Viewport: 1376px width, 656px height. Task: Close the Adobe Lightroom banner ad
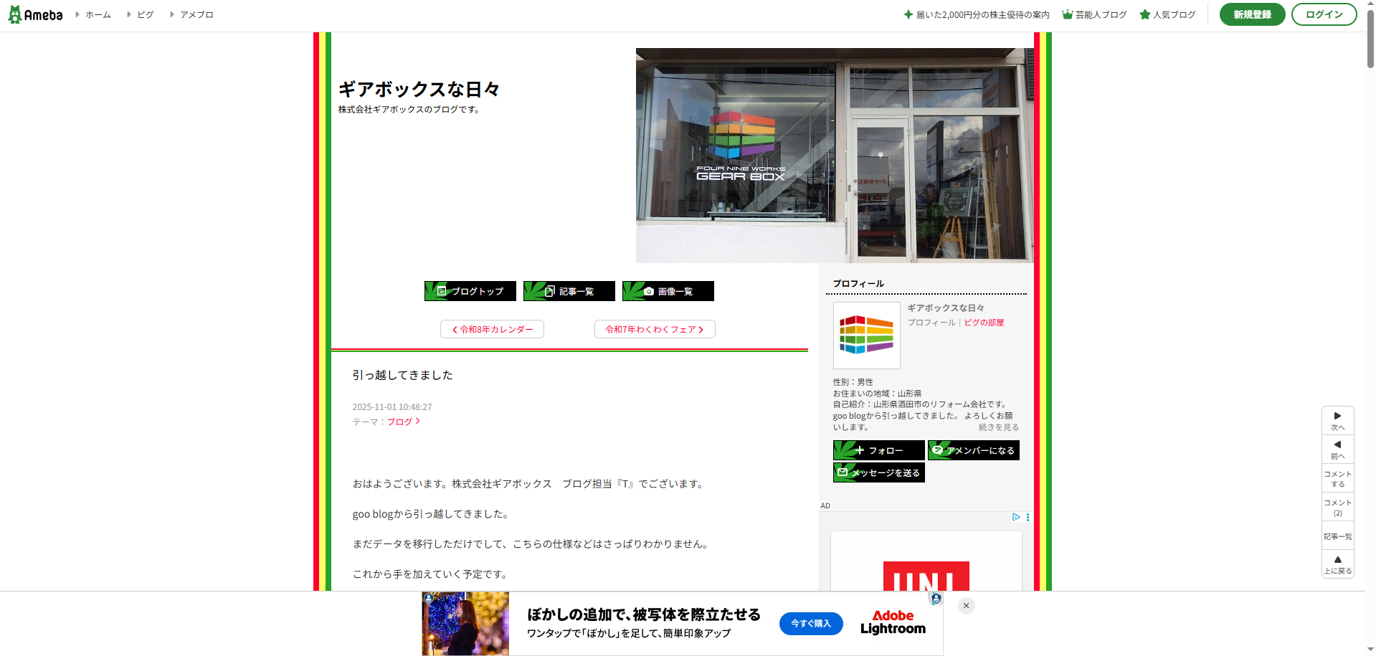click(x=966, y=606)
